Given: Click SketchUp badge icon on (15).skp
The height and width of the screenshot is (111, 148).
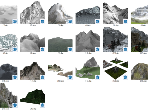Looking at the screenshot, I should pyautogui.click(x=70, y=77).
